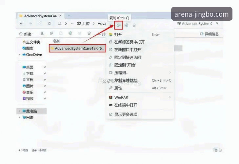The width and height of the screenshot is (239, 164).
Task: Choose 在终端中打开 from context menu
Action: [140, 105]
